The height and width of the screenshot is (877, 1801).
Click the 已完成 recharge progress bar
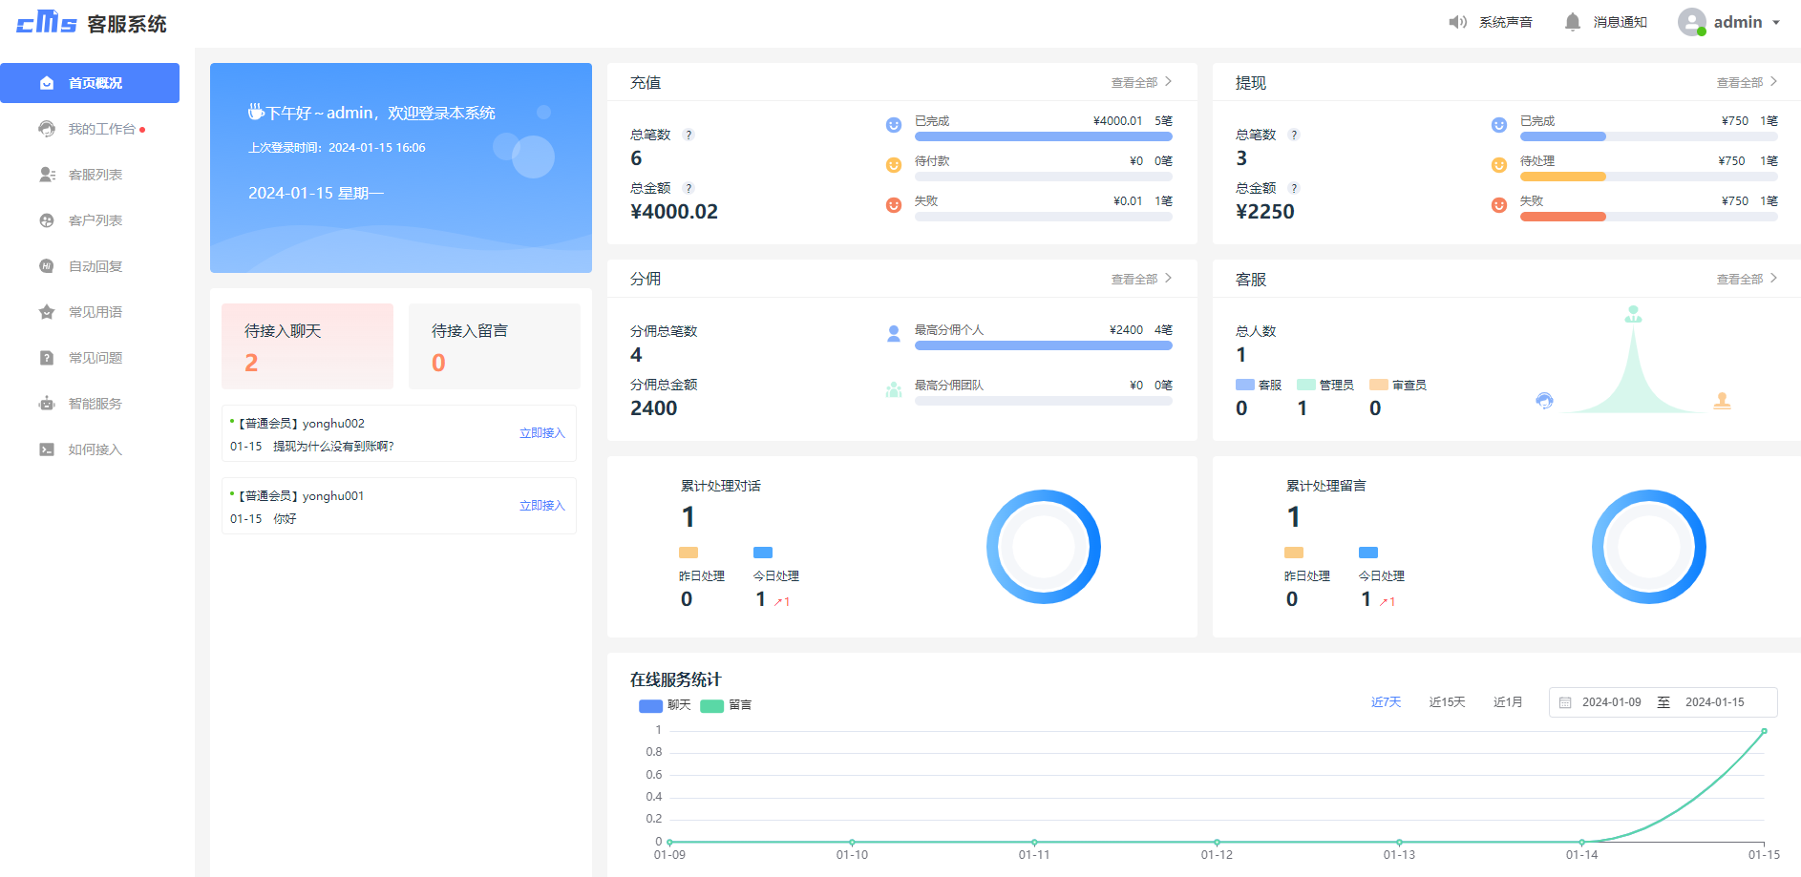click(1043, 136)
